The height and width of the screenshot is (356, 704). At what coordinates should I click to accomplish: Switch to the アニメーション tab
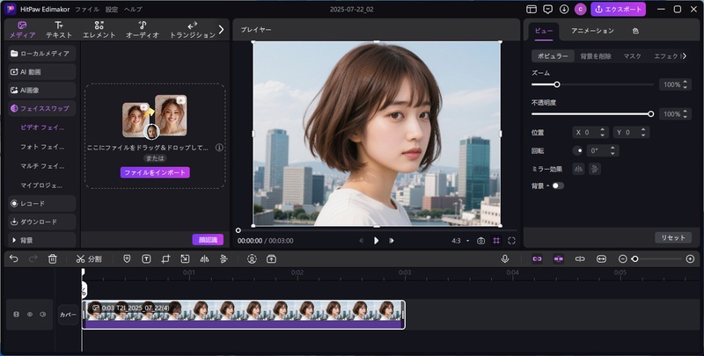[592, 31]
